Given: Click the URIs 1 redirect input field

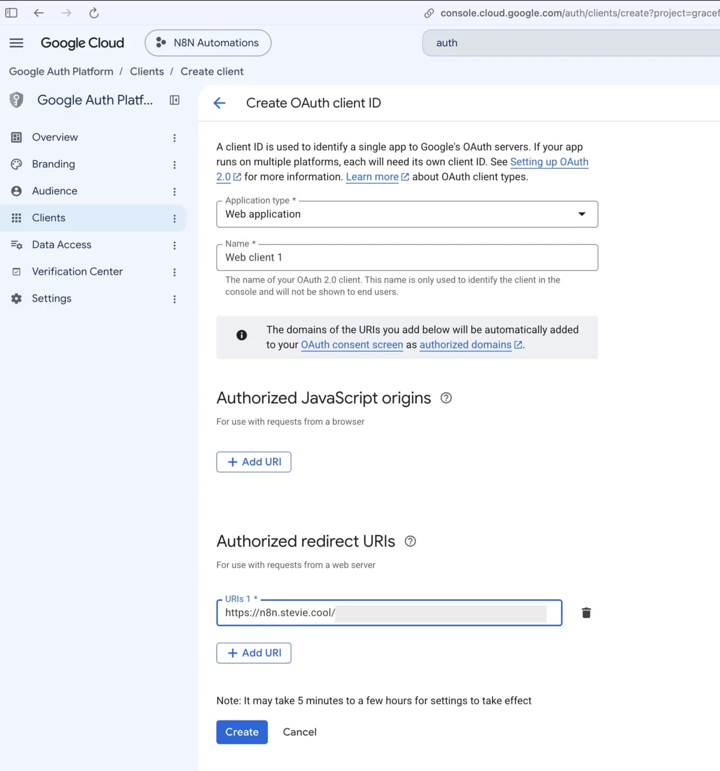Looking at the screenshot, I should pos(389,613).
